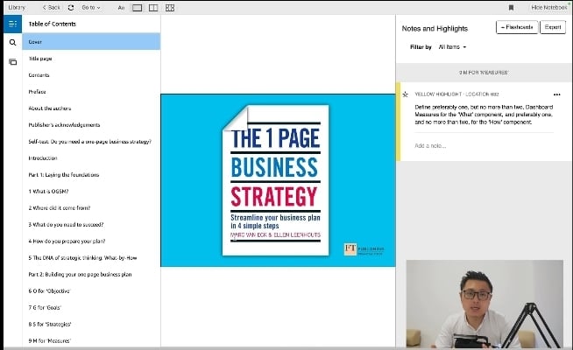The height and width of the screenshot is (350, 573).
Task: Click the book cover image
Action: click(x=278, y=180)
